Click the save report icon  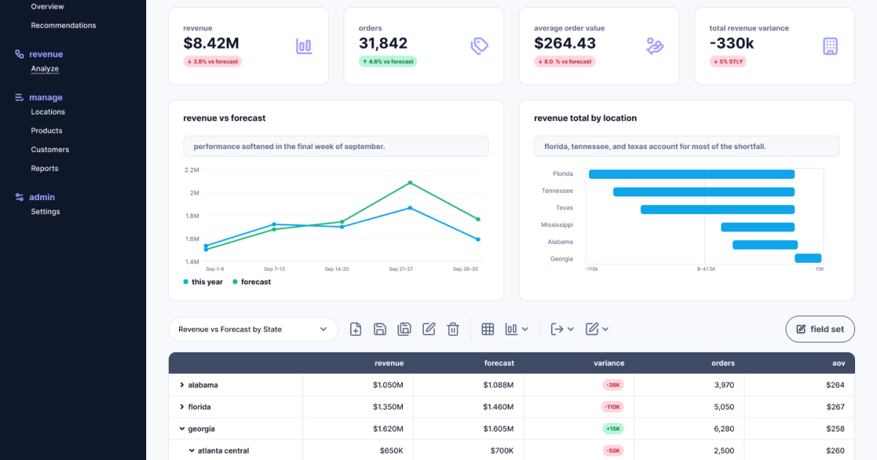click(x=380, y=329)
